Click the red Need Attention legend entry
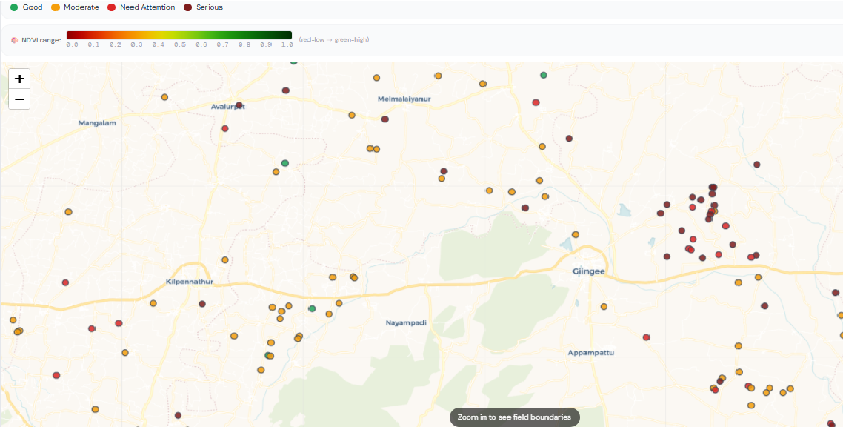The image size is (843, 427). click(141, 7)
